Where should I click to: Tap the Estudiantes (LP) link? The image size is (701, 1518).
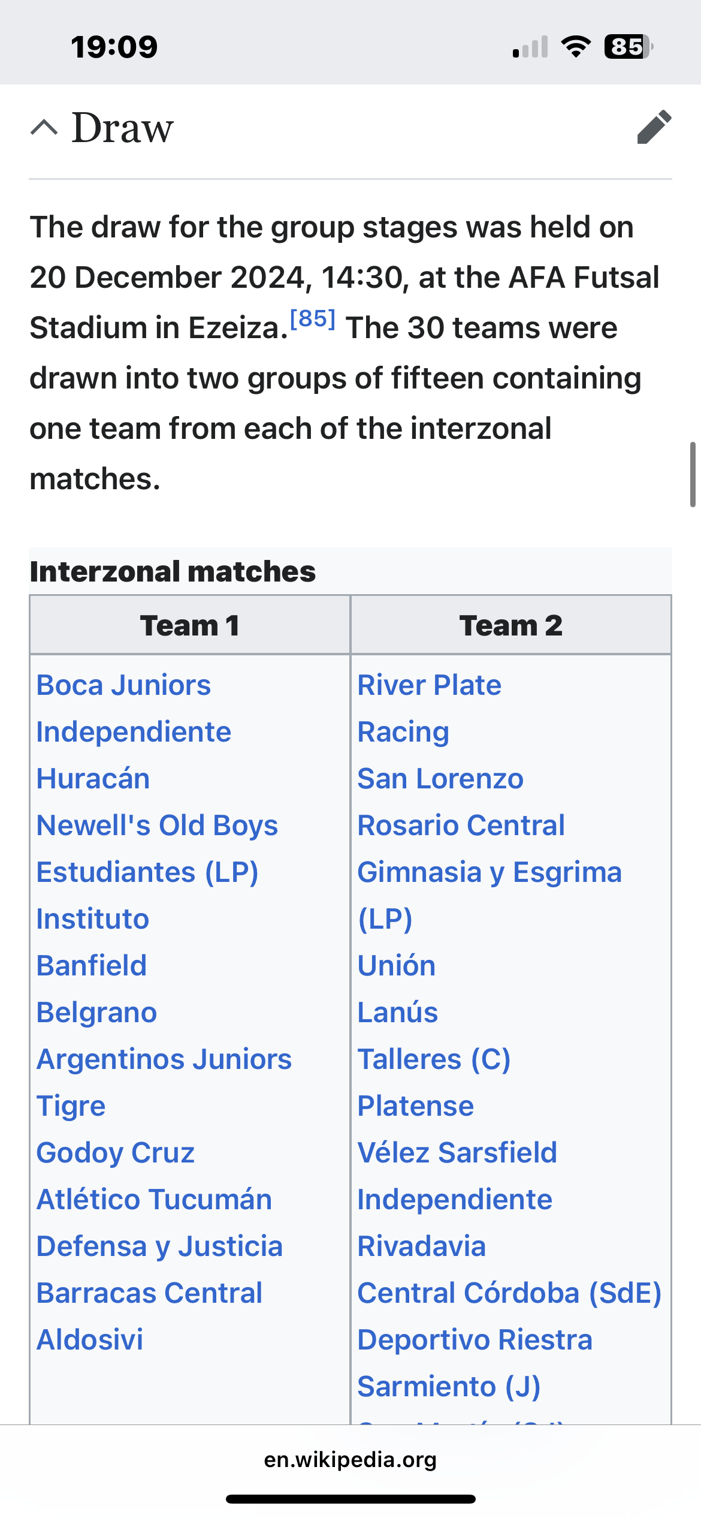click(147, 872)
